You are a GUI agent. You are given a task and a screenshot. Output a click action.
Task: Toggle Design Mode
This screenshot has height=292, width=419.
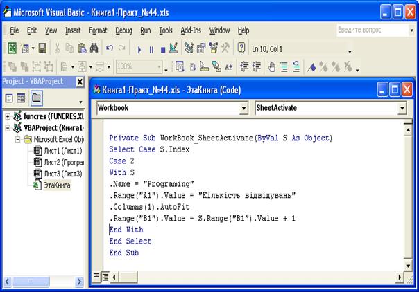point(173,48)
